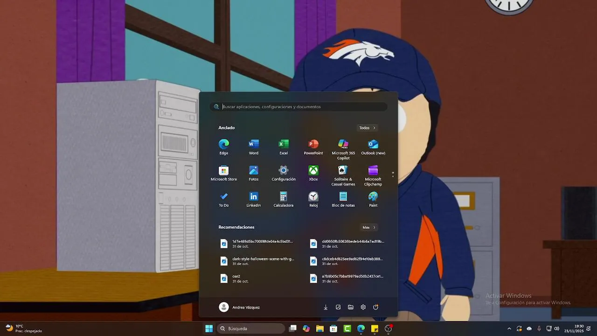Open the green Camtasia taskbar icon
This screenshot has height=336, width=597.
347,329
